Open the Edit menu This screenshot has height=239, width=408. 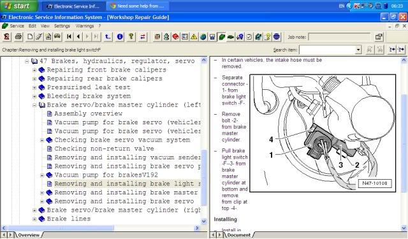(x=33, y=26)
